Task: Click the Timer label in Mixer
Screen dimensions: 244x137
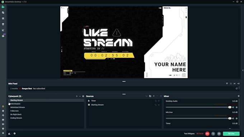Action: pos(168,123)
